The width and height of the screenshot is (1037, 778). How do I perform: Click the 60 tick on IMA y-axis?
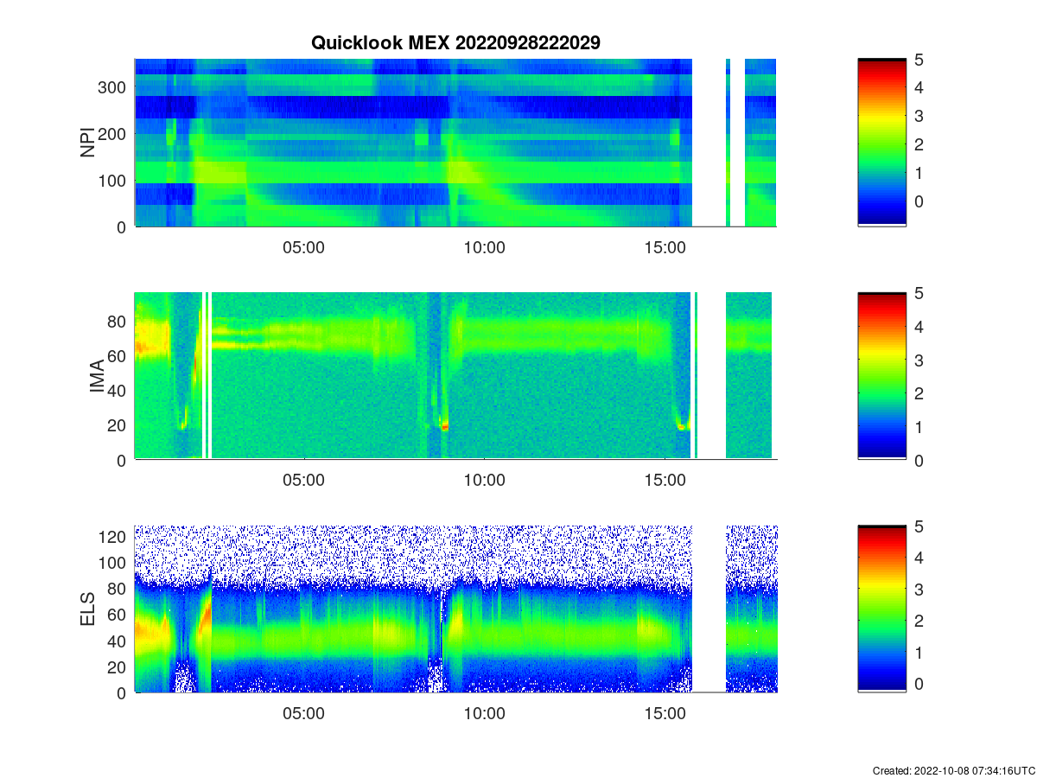coord(118,355)
